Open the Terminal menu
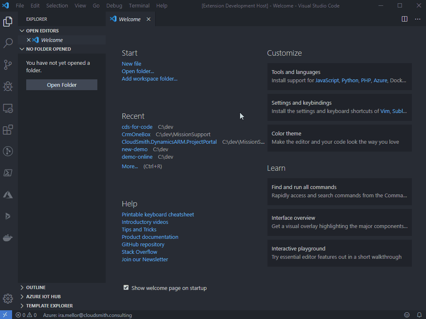 pyautogui.click(x=139, y=5)
